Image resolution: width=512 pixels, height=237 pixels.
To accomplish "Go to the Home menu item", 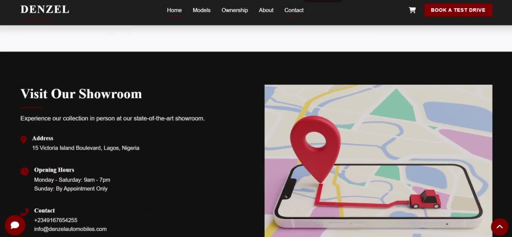I will [175, 10].
